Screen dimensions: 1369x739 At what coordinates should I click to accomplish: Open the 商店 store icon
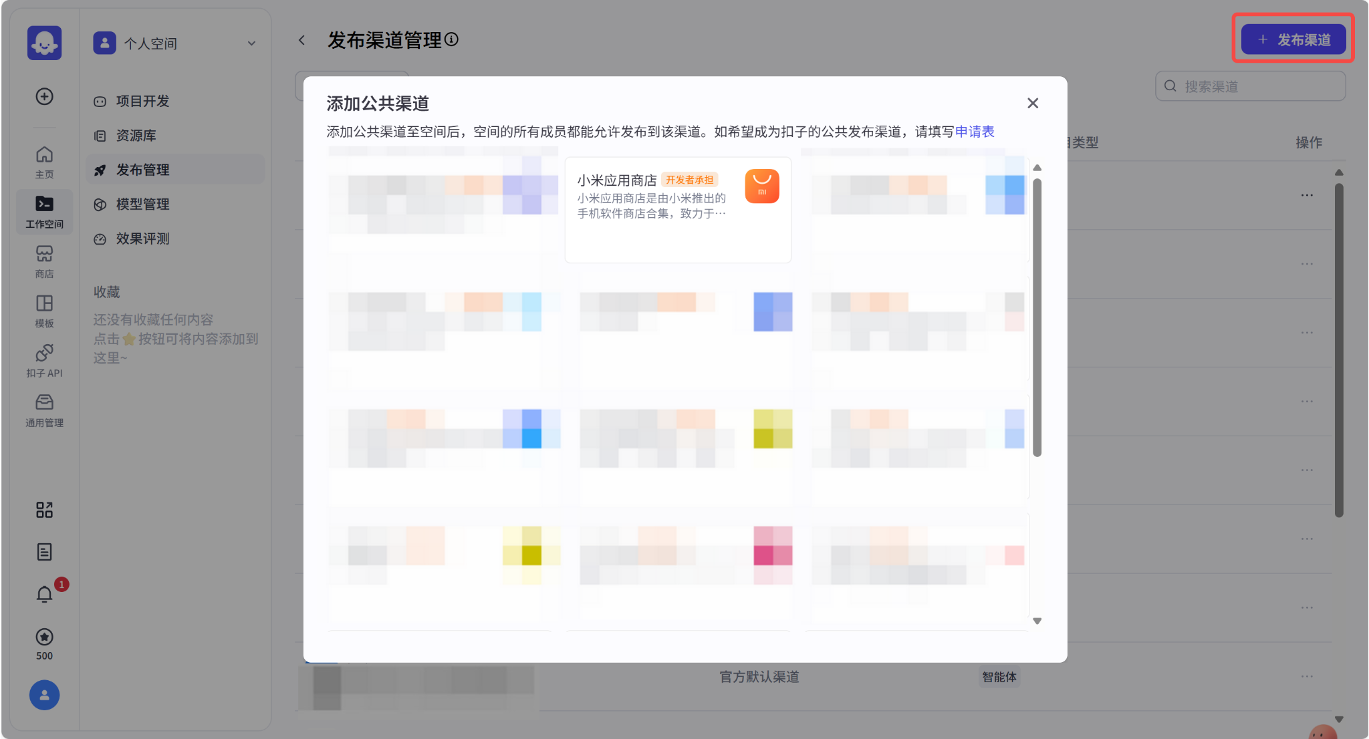click(x=44, y=261)
